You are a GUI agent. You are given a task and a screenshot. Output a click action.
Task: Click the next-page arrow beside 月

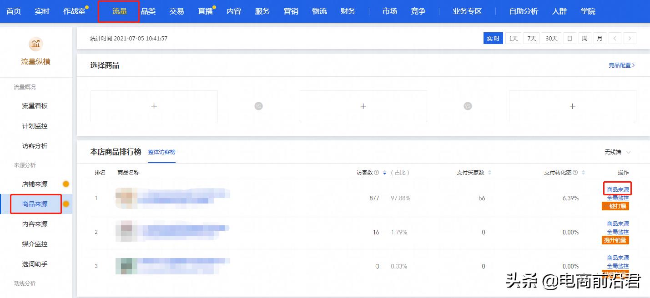630,38
